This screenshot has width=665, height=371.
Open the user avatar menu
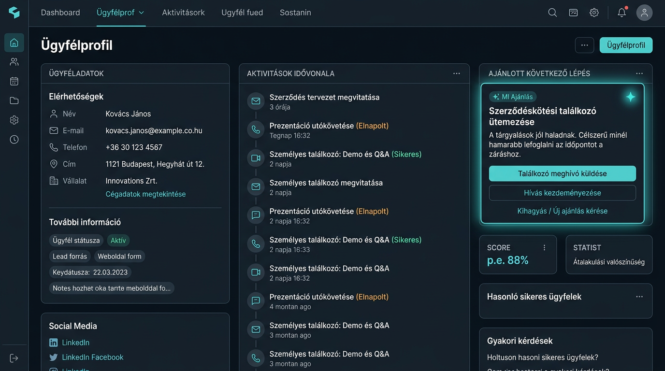(644, 13)
